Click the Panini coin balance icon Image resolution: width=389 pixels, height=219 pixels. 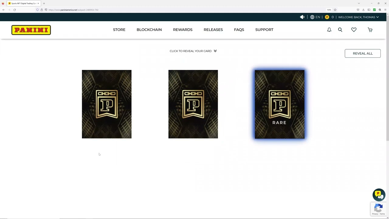point(327,17)
